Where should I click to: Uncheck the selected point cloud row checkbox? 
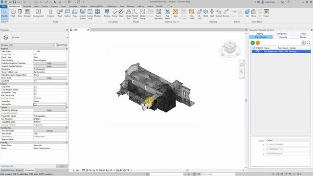[258, 51]
